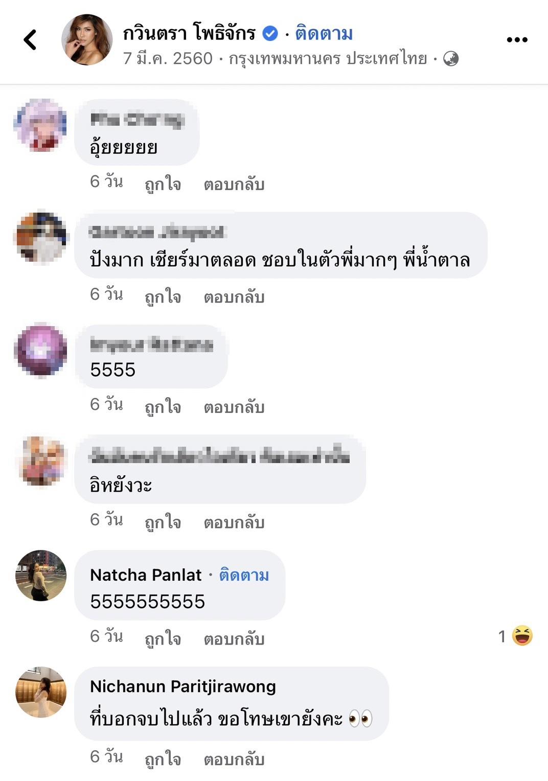Open Natcha Panlat's profile avatar
This screenshot has width=548, height=781.
(x=41, y=576)
